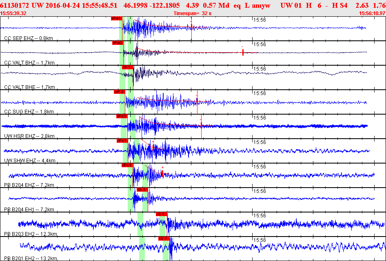The width and height of the screenshot is (386, 261).
Task: Click the analyst name amyw in header
Action: 261,6
